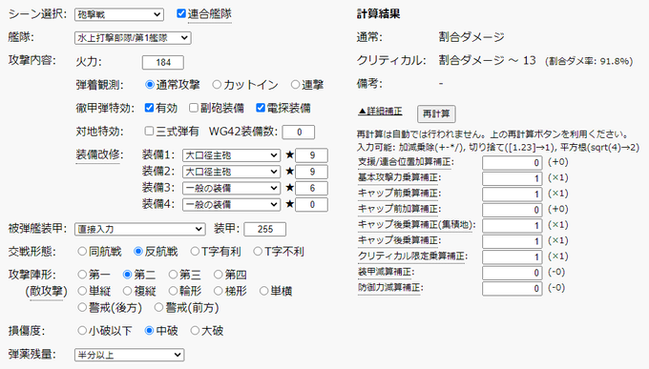Select 同航戦 engagement form
This screenshot has width=649, height=369.
click(82, 251)
